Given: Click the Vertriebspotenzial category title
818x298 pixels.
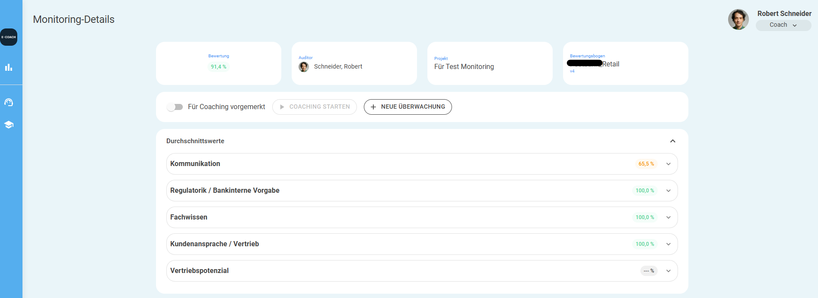Looking at the screenshot, I should (x=199, y=271).
